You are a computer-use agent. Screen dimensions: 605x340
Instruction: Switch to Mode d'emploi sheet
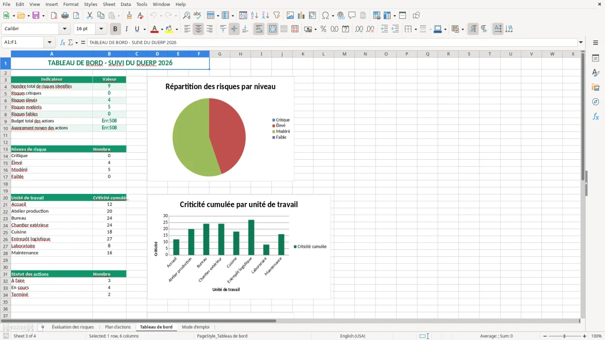click(x=196, y=327)
